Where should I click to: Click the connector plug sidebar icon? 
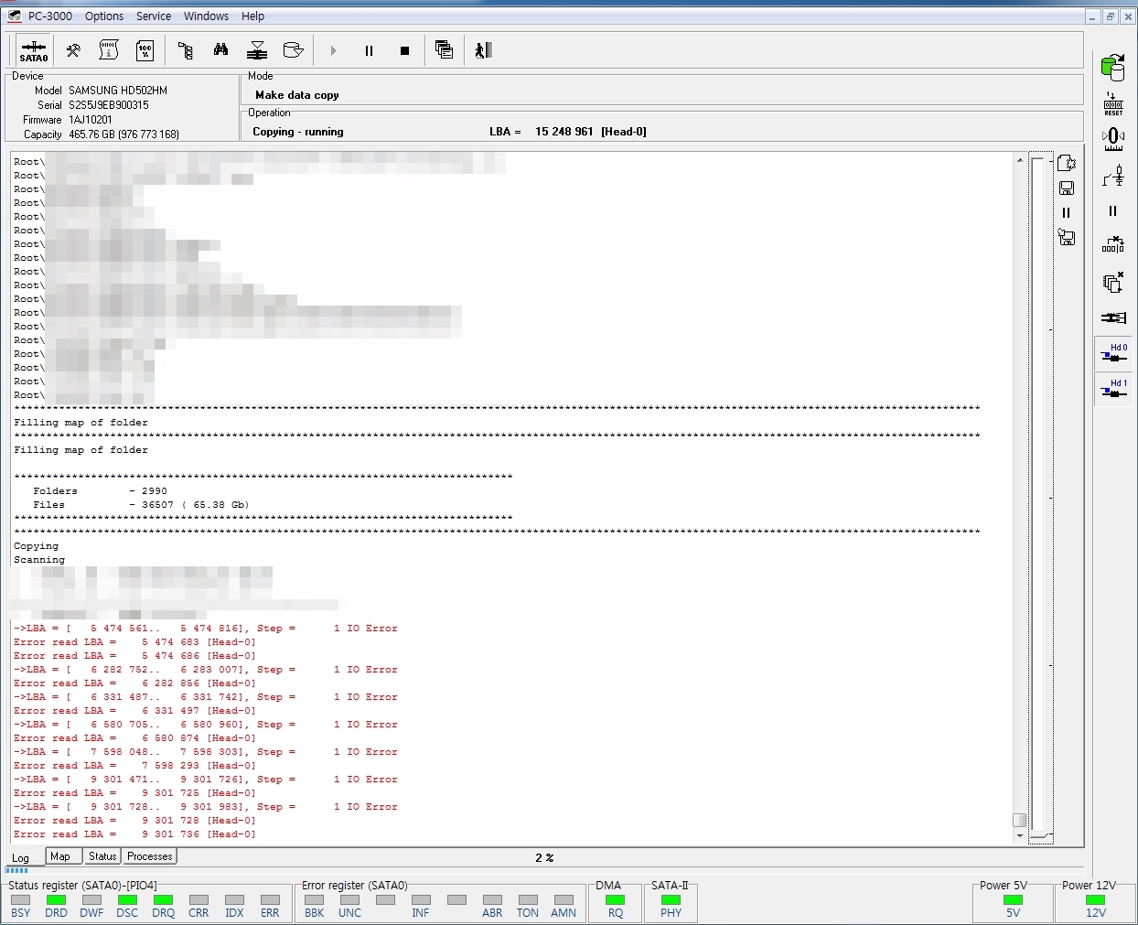[1113, 317]
